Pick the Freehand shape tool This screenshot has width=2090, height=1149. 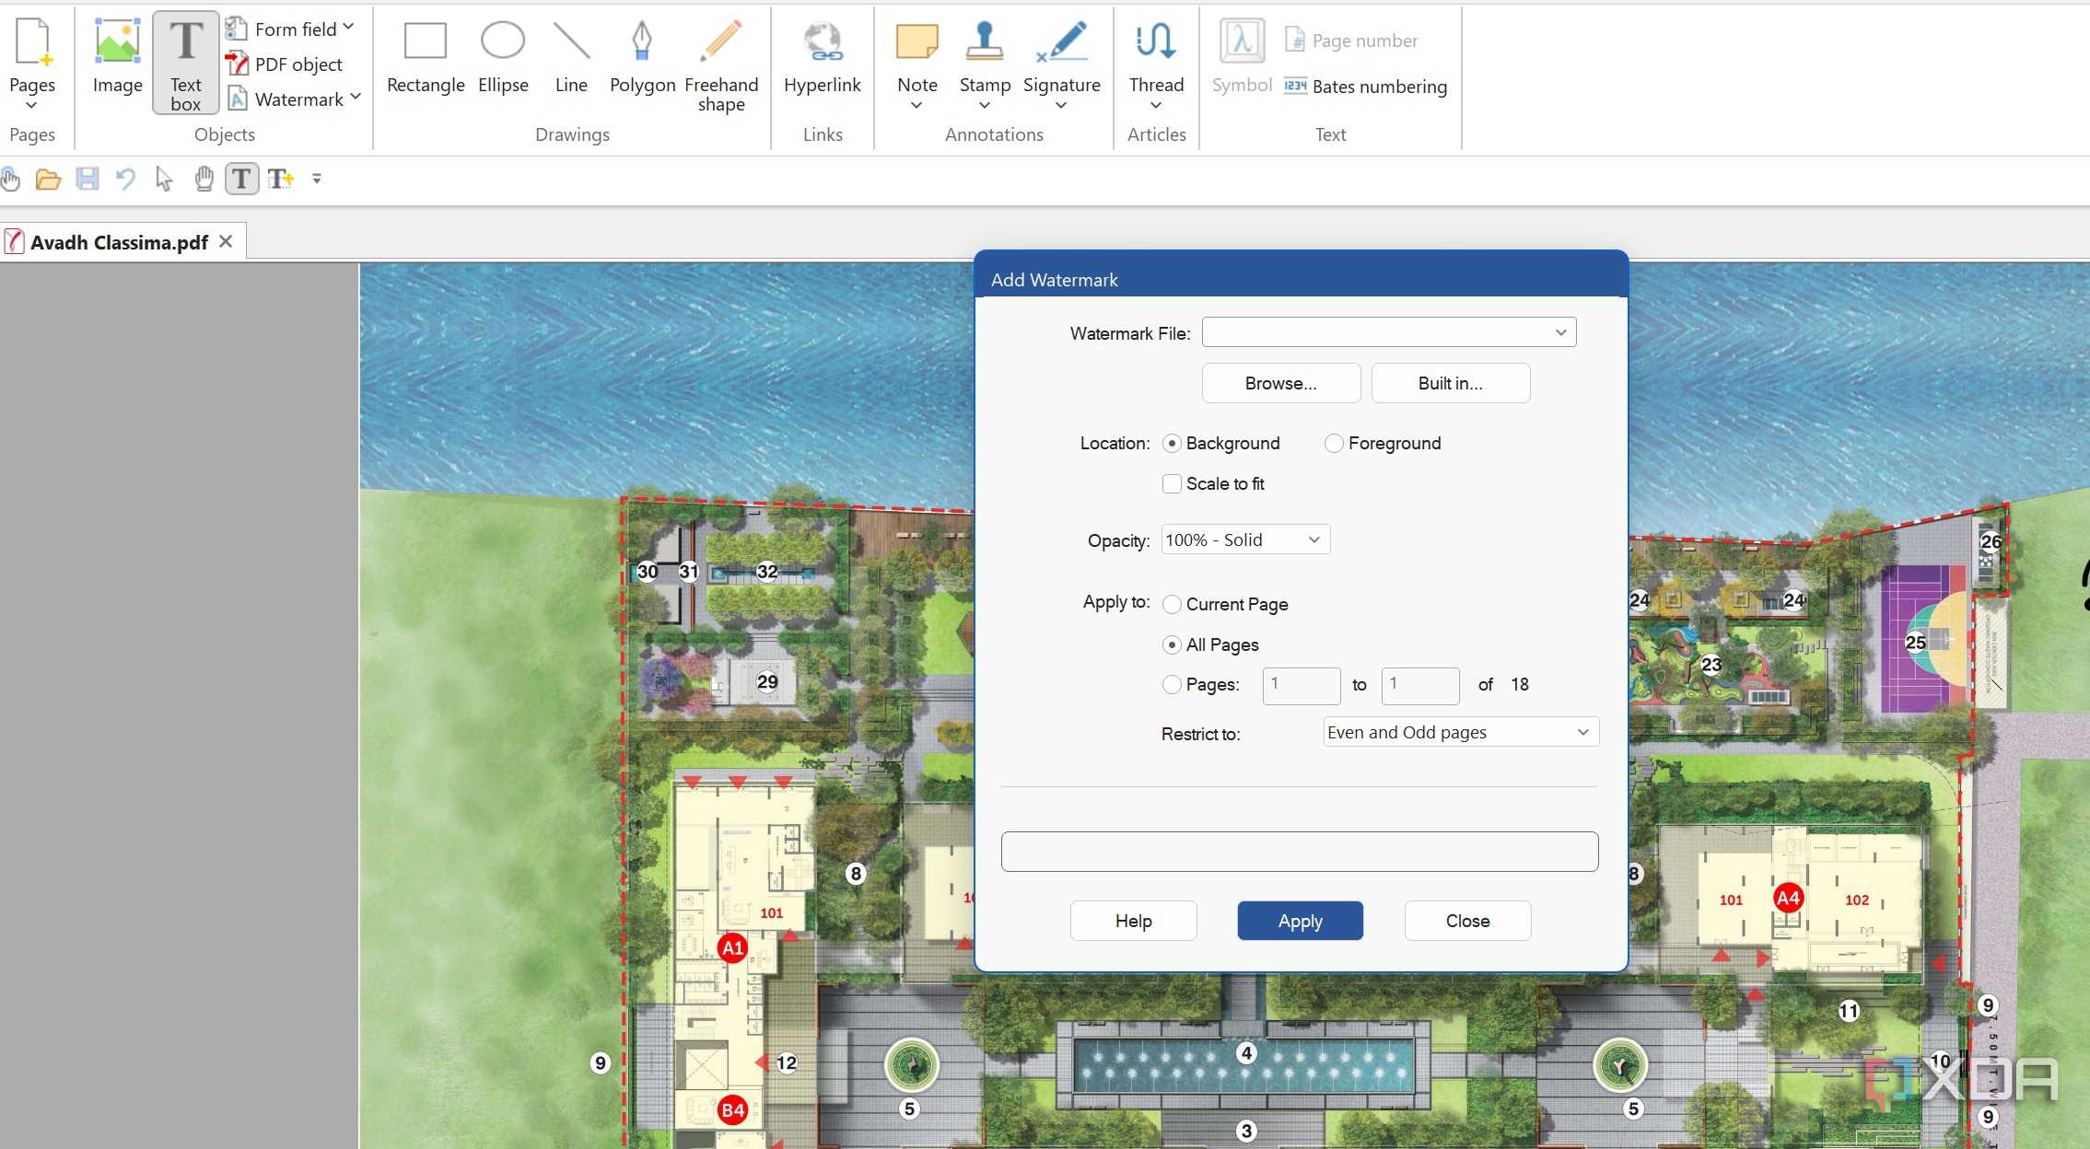click(x=721, y=64)
